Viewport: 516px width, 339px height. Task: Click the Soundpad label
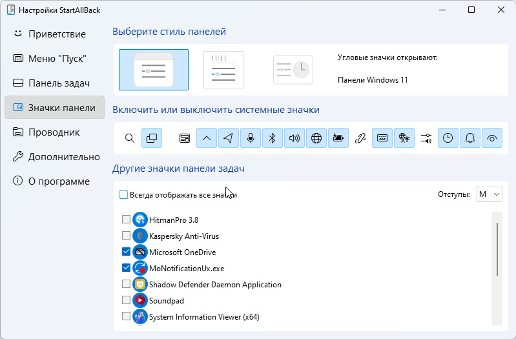click(167, 300)
